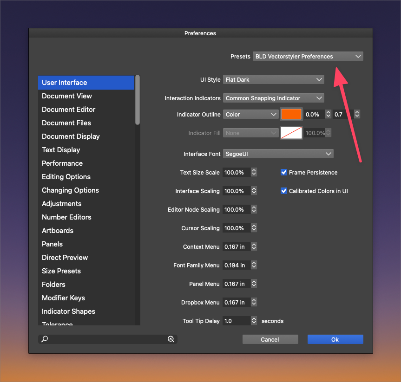Open the Interaction Indicators dropdown

[x=273, y=98]
